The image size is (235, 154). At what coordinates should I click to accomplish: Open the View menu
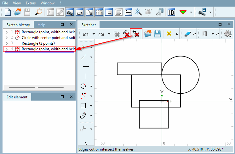[x=17, y=3]
